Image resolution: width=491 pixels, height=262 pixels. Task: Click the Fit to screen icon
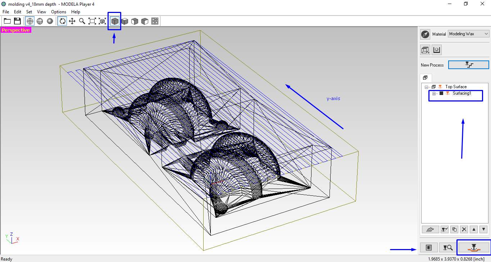pos(92,21)
